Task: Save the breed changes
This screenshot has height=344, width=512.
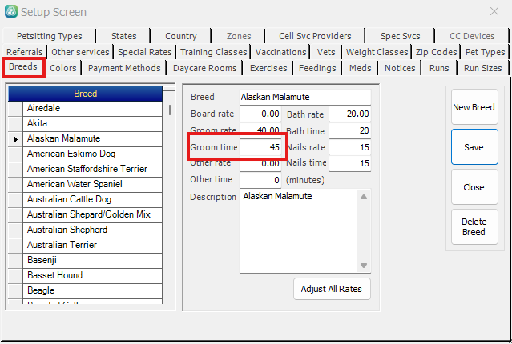Action: (474, 147)
